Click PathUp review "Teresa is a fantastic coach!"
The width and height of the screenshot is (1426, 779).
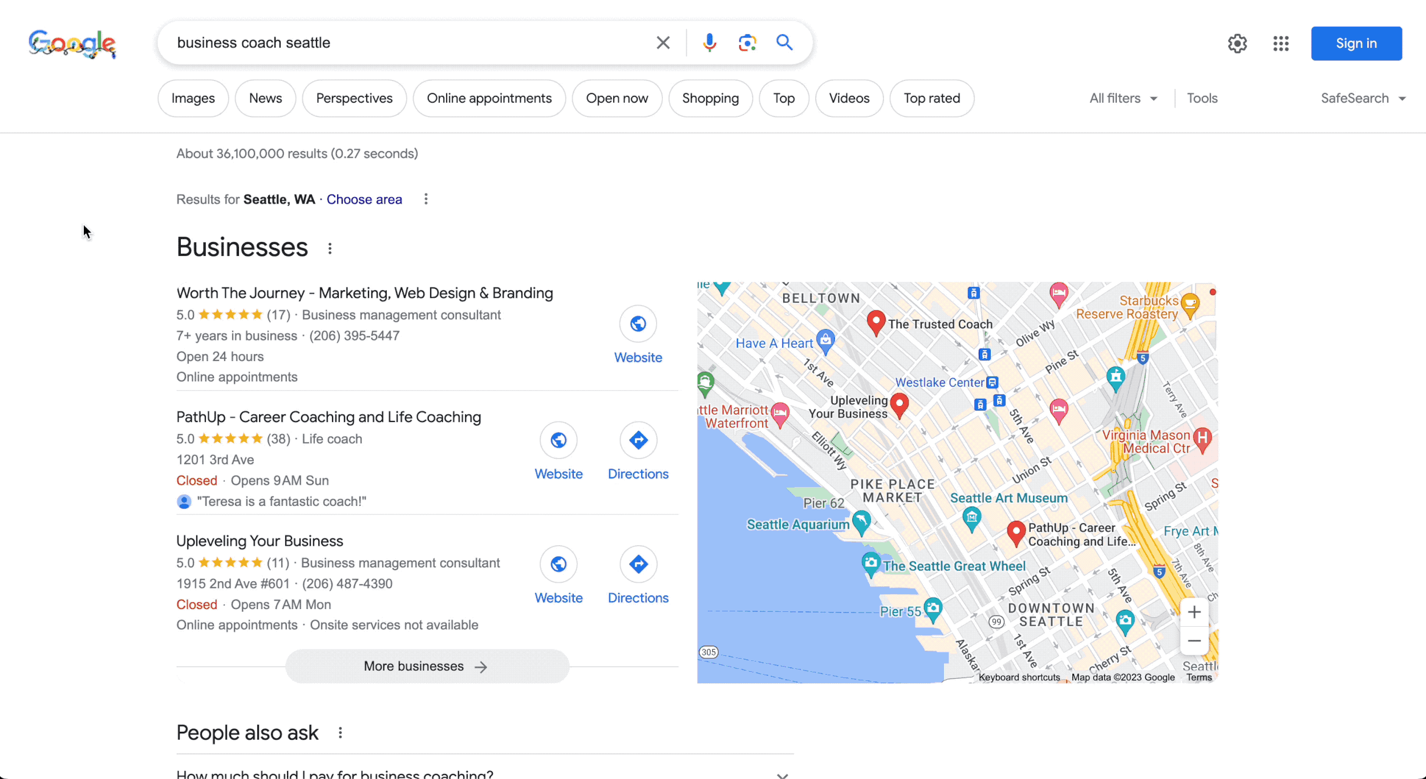pyautogui.click(x=281, y=501)
